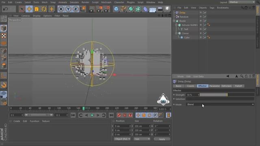Activate the Move tool
The image size is (260, 146).
coord(29,9)
